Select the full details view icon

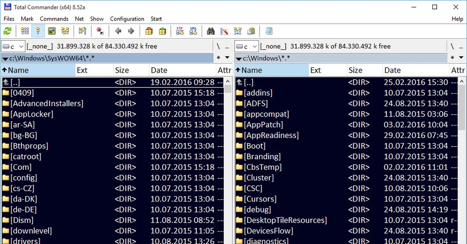(x=38, y=31)
